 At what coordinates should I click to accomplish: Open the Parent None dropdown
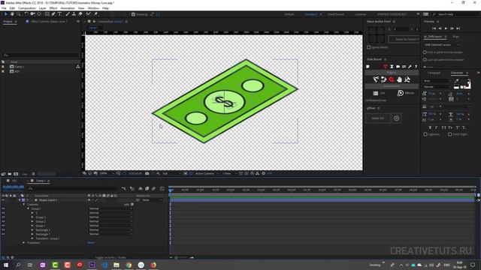click(x=152, y=200)
